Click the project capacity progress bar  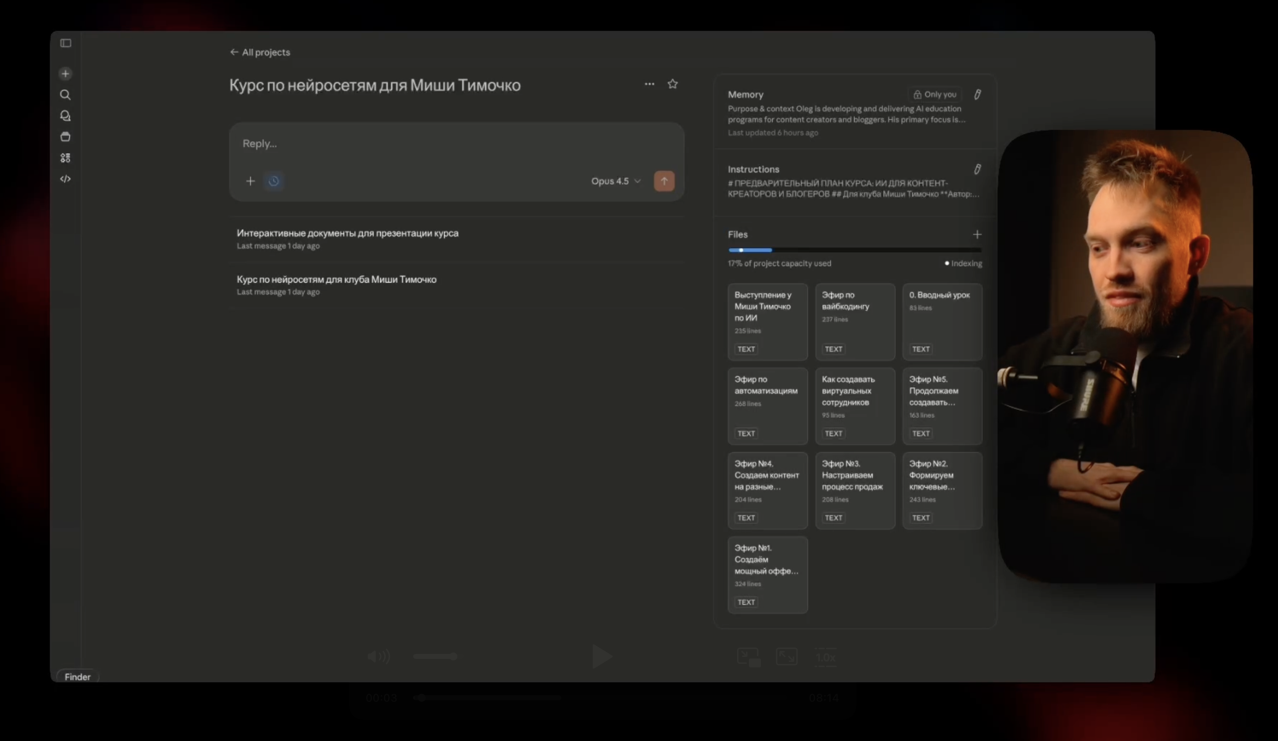(855, 250)
